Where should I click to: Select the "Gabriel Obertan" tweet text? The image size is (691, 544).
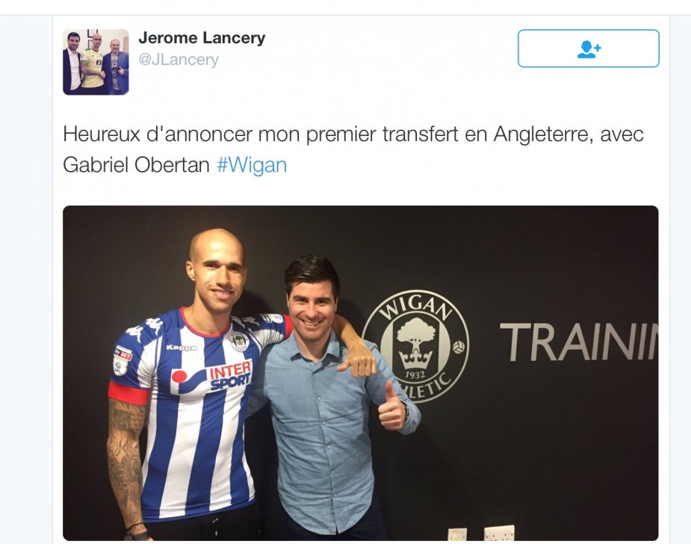pos(136,165)
